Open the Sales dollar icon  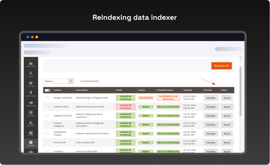click(31, 73)
